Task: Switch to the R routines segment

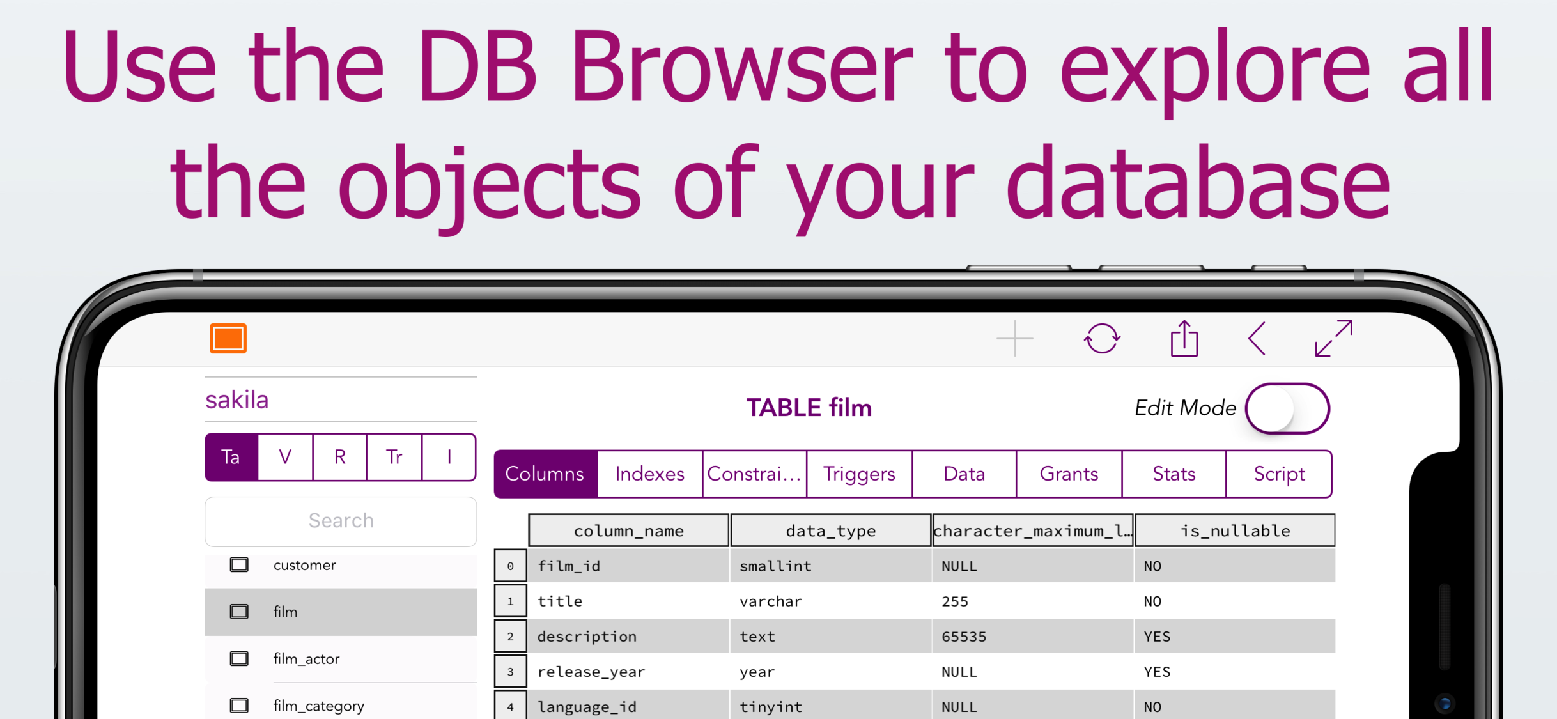Action: [x=340, y=457]
